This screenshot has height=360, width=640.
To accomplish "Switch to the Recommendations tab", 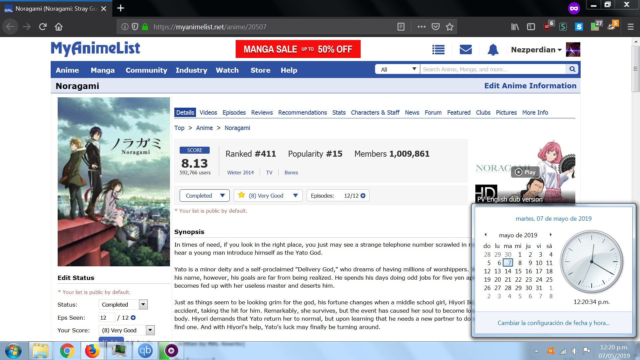I will [x=302, y=113].
